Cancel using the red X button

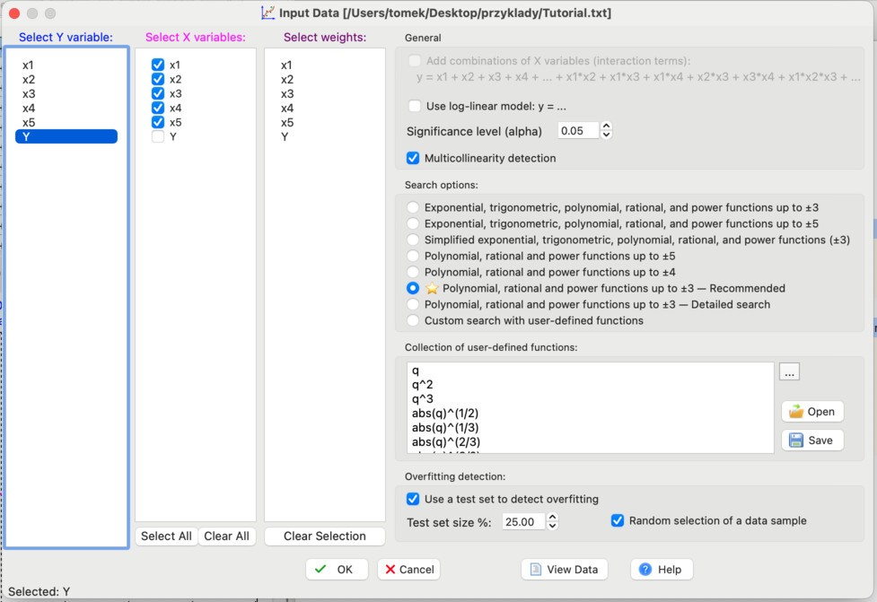point(408,569)
